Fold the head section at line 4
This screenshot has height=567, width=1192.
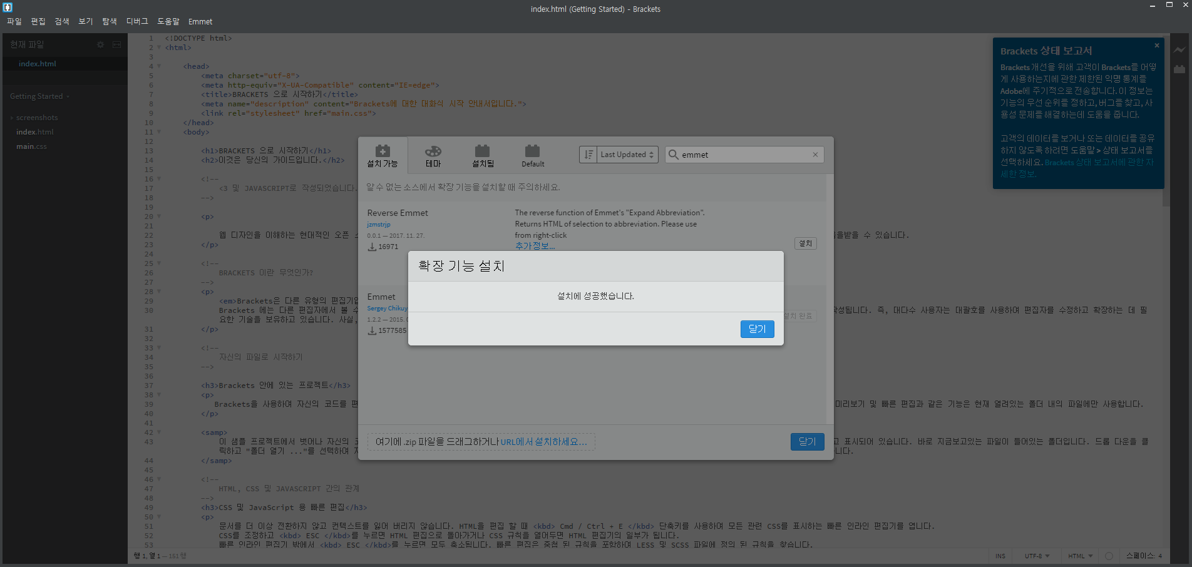click(x=159, y=66)
